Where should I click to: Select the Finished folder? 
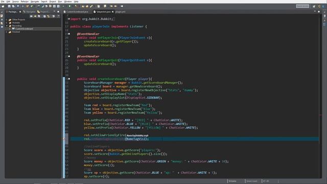(x=16, y=32)
